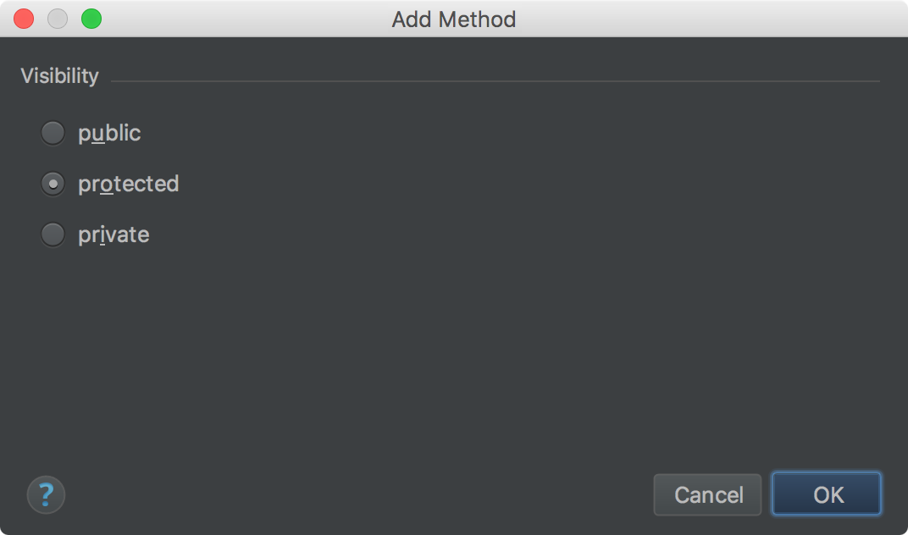Choose the protected radio button

53,185
